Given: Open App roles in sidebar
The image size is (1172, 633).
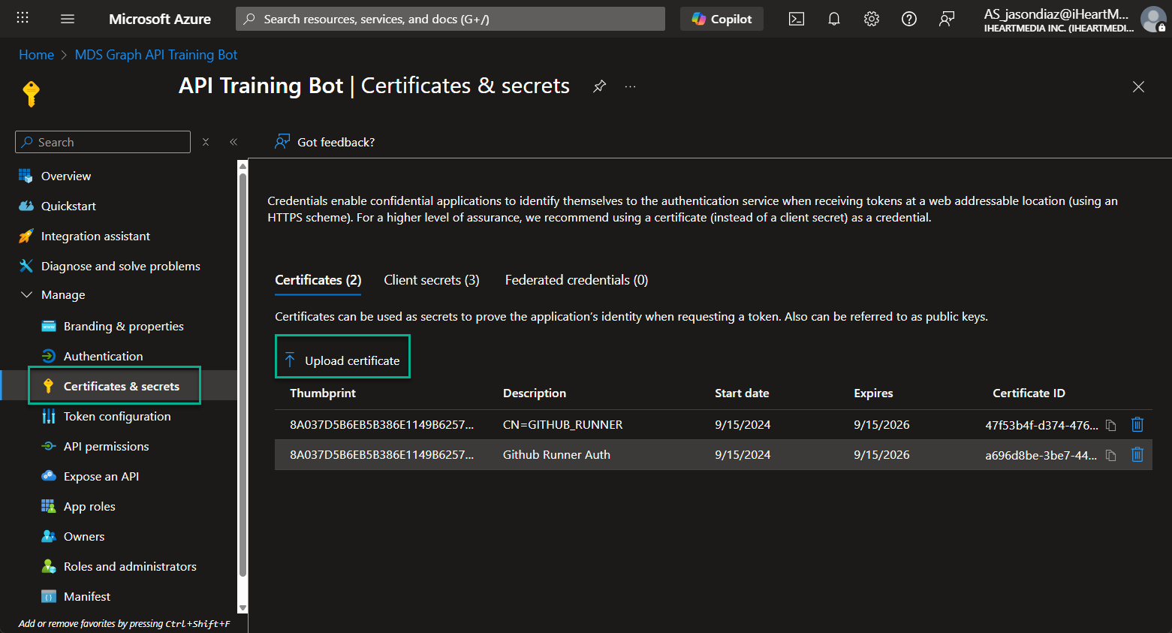Looking at the screenshot, I should 87,505.
